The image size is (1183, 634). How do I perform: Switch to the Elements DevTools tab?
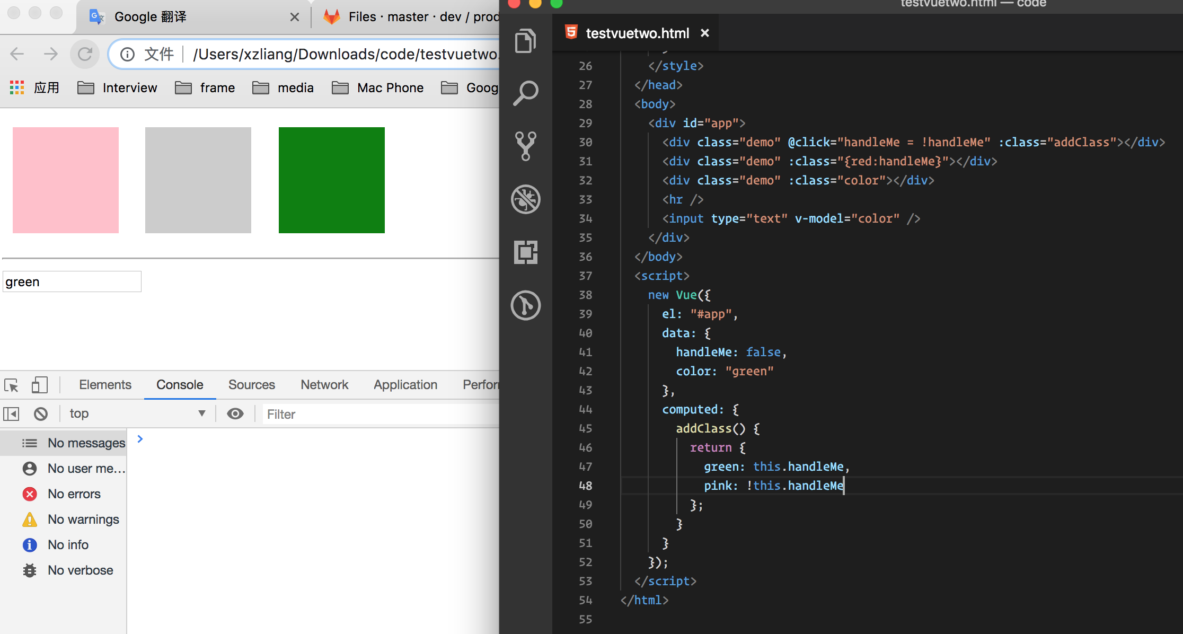tap(105, 385)
